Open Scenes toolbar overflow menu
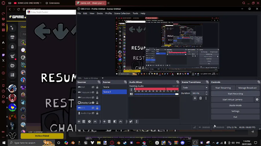The height and width of the screenshot is (146, 261). pos(126,122)
